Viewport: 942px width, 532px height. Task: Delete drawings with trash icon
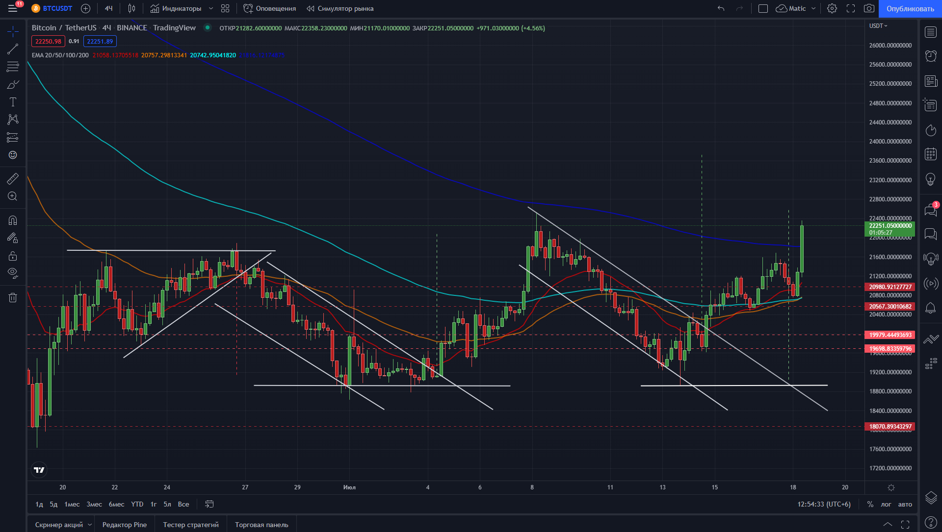tap(13, 297)
